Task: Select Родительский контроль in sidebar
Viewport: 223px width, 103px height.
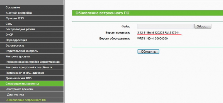Action: coord(32,51)
